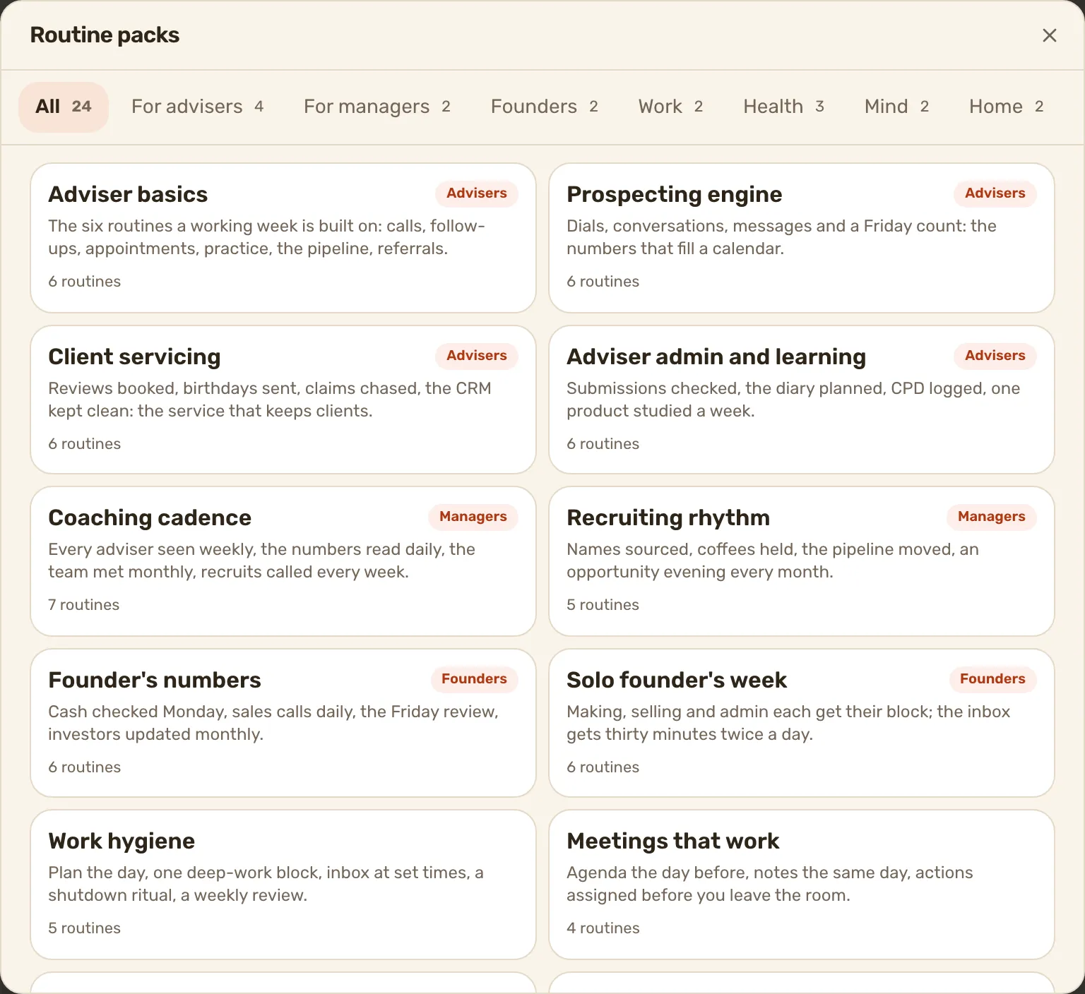Click "7 routines" under Coaching cadence
The image size is (1085, 994).
[x=84, y=605]
